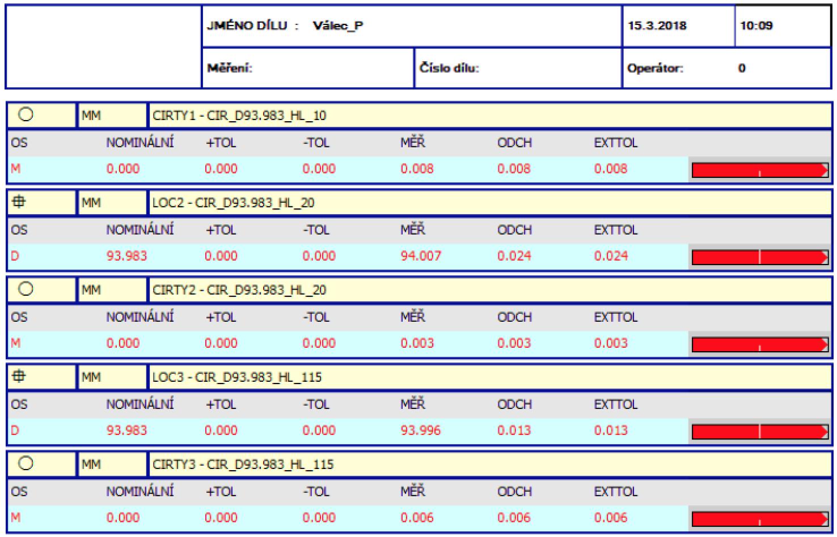Click the CIRTY3 - CIR_D93.983_HL_115 title
Image resolution: width=837 pixels, height=537 pixels.
coord(243,464)
